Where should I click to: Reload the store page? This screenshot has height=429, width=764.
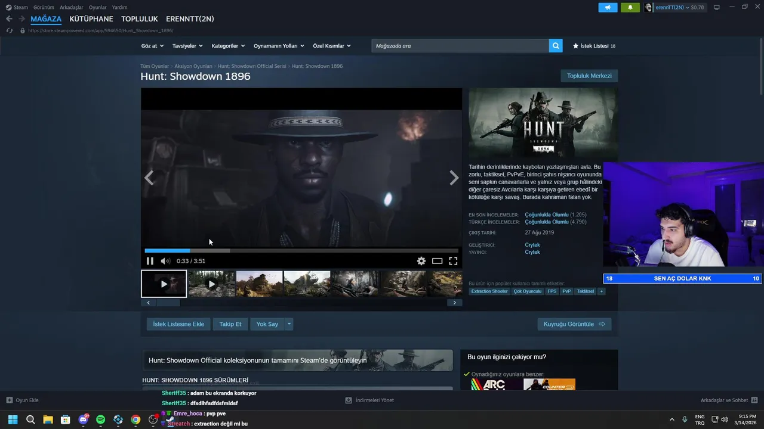pyautogui.click(x=9, y=30)
